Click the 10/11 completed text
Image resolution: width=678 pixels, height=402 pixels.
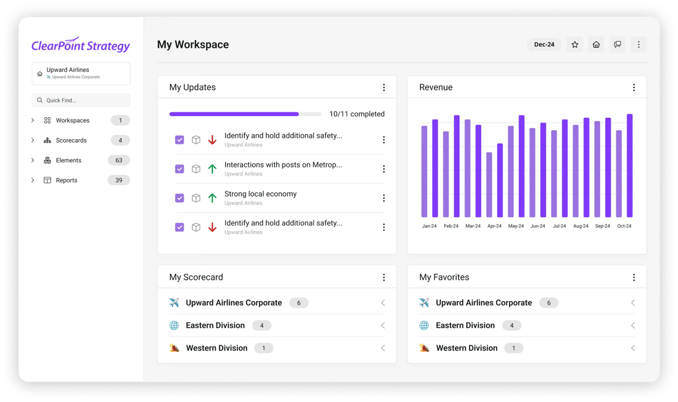pos(357,114)
